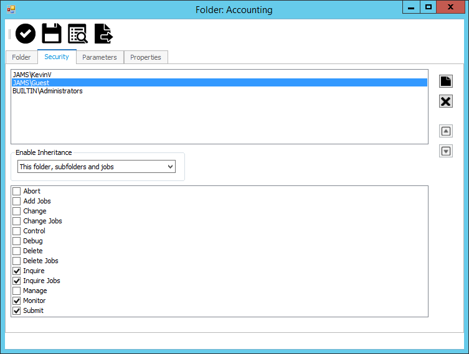
Task: Select BUILTIN\Administrators entry
Action: point(219,91)
